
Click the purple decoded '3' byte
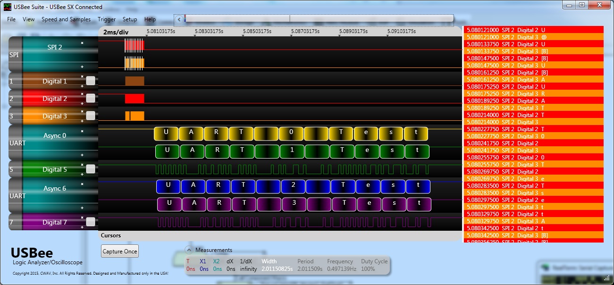[x=294, y=204]
